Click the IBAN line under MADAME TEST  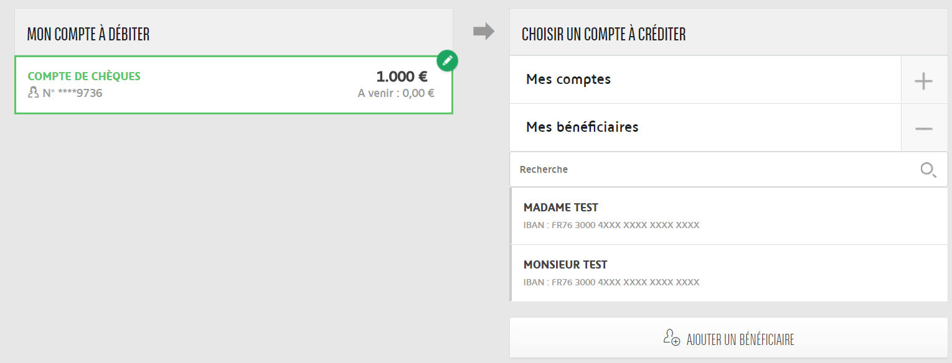pyautogui.click(x=611, y=225)
